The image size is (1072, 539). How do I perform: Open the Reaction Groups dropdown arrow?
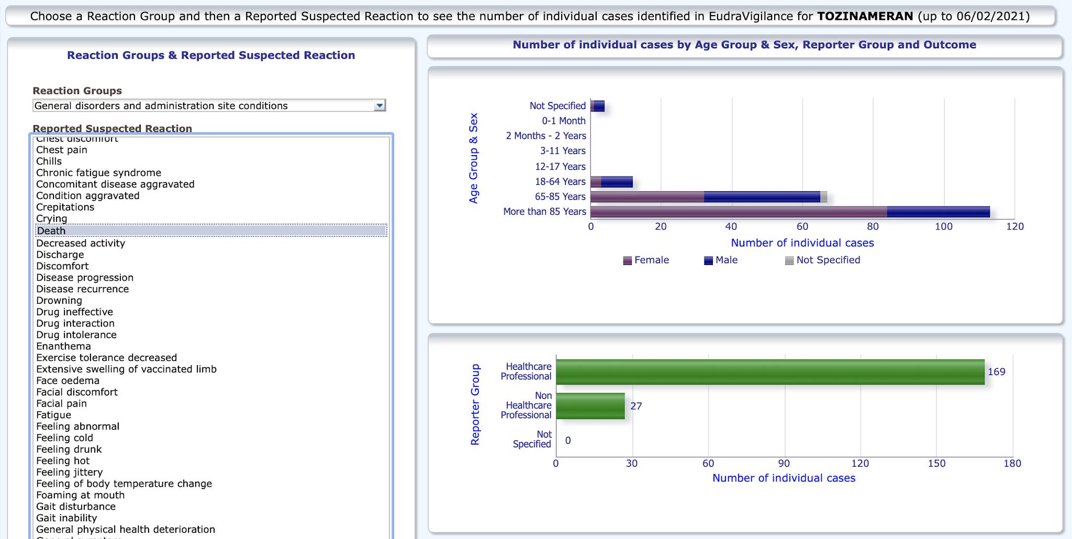click(x=380, y=106)
